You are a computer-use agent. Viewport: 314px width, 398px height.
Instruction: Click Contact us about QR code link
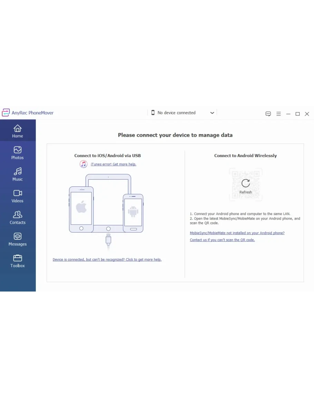222,240
